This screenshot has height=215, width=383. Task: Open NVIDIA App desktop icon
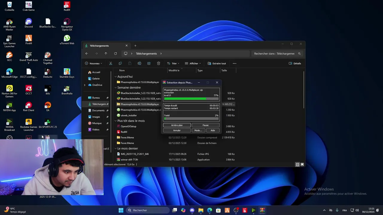click(10, 107)
